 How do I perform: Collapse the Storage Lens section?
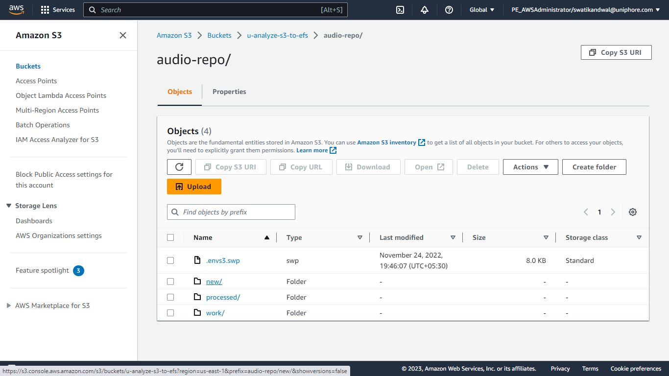click(9, 206)
